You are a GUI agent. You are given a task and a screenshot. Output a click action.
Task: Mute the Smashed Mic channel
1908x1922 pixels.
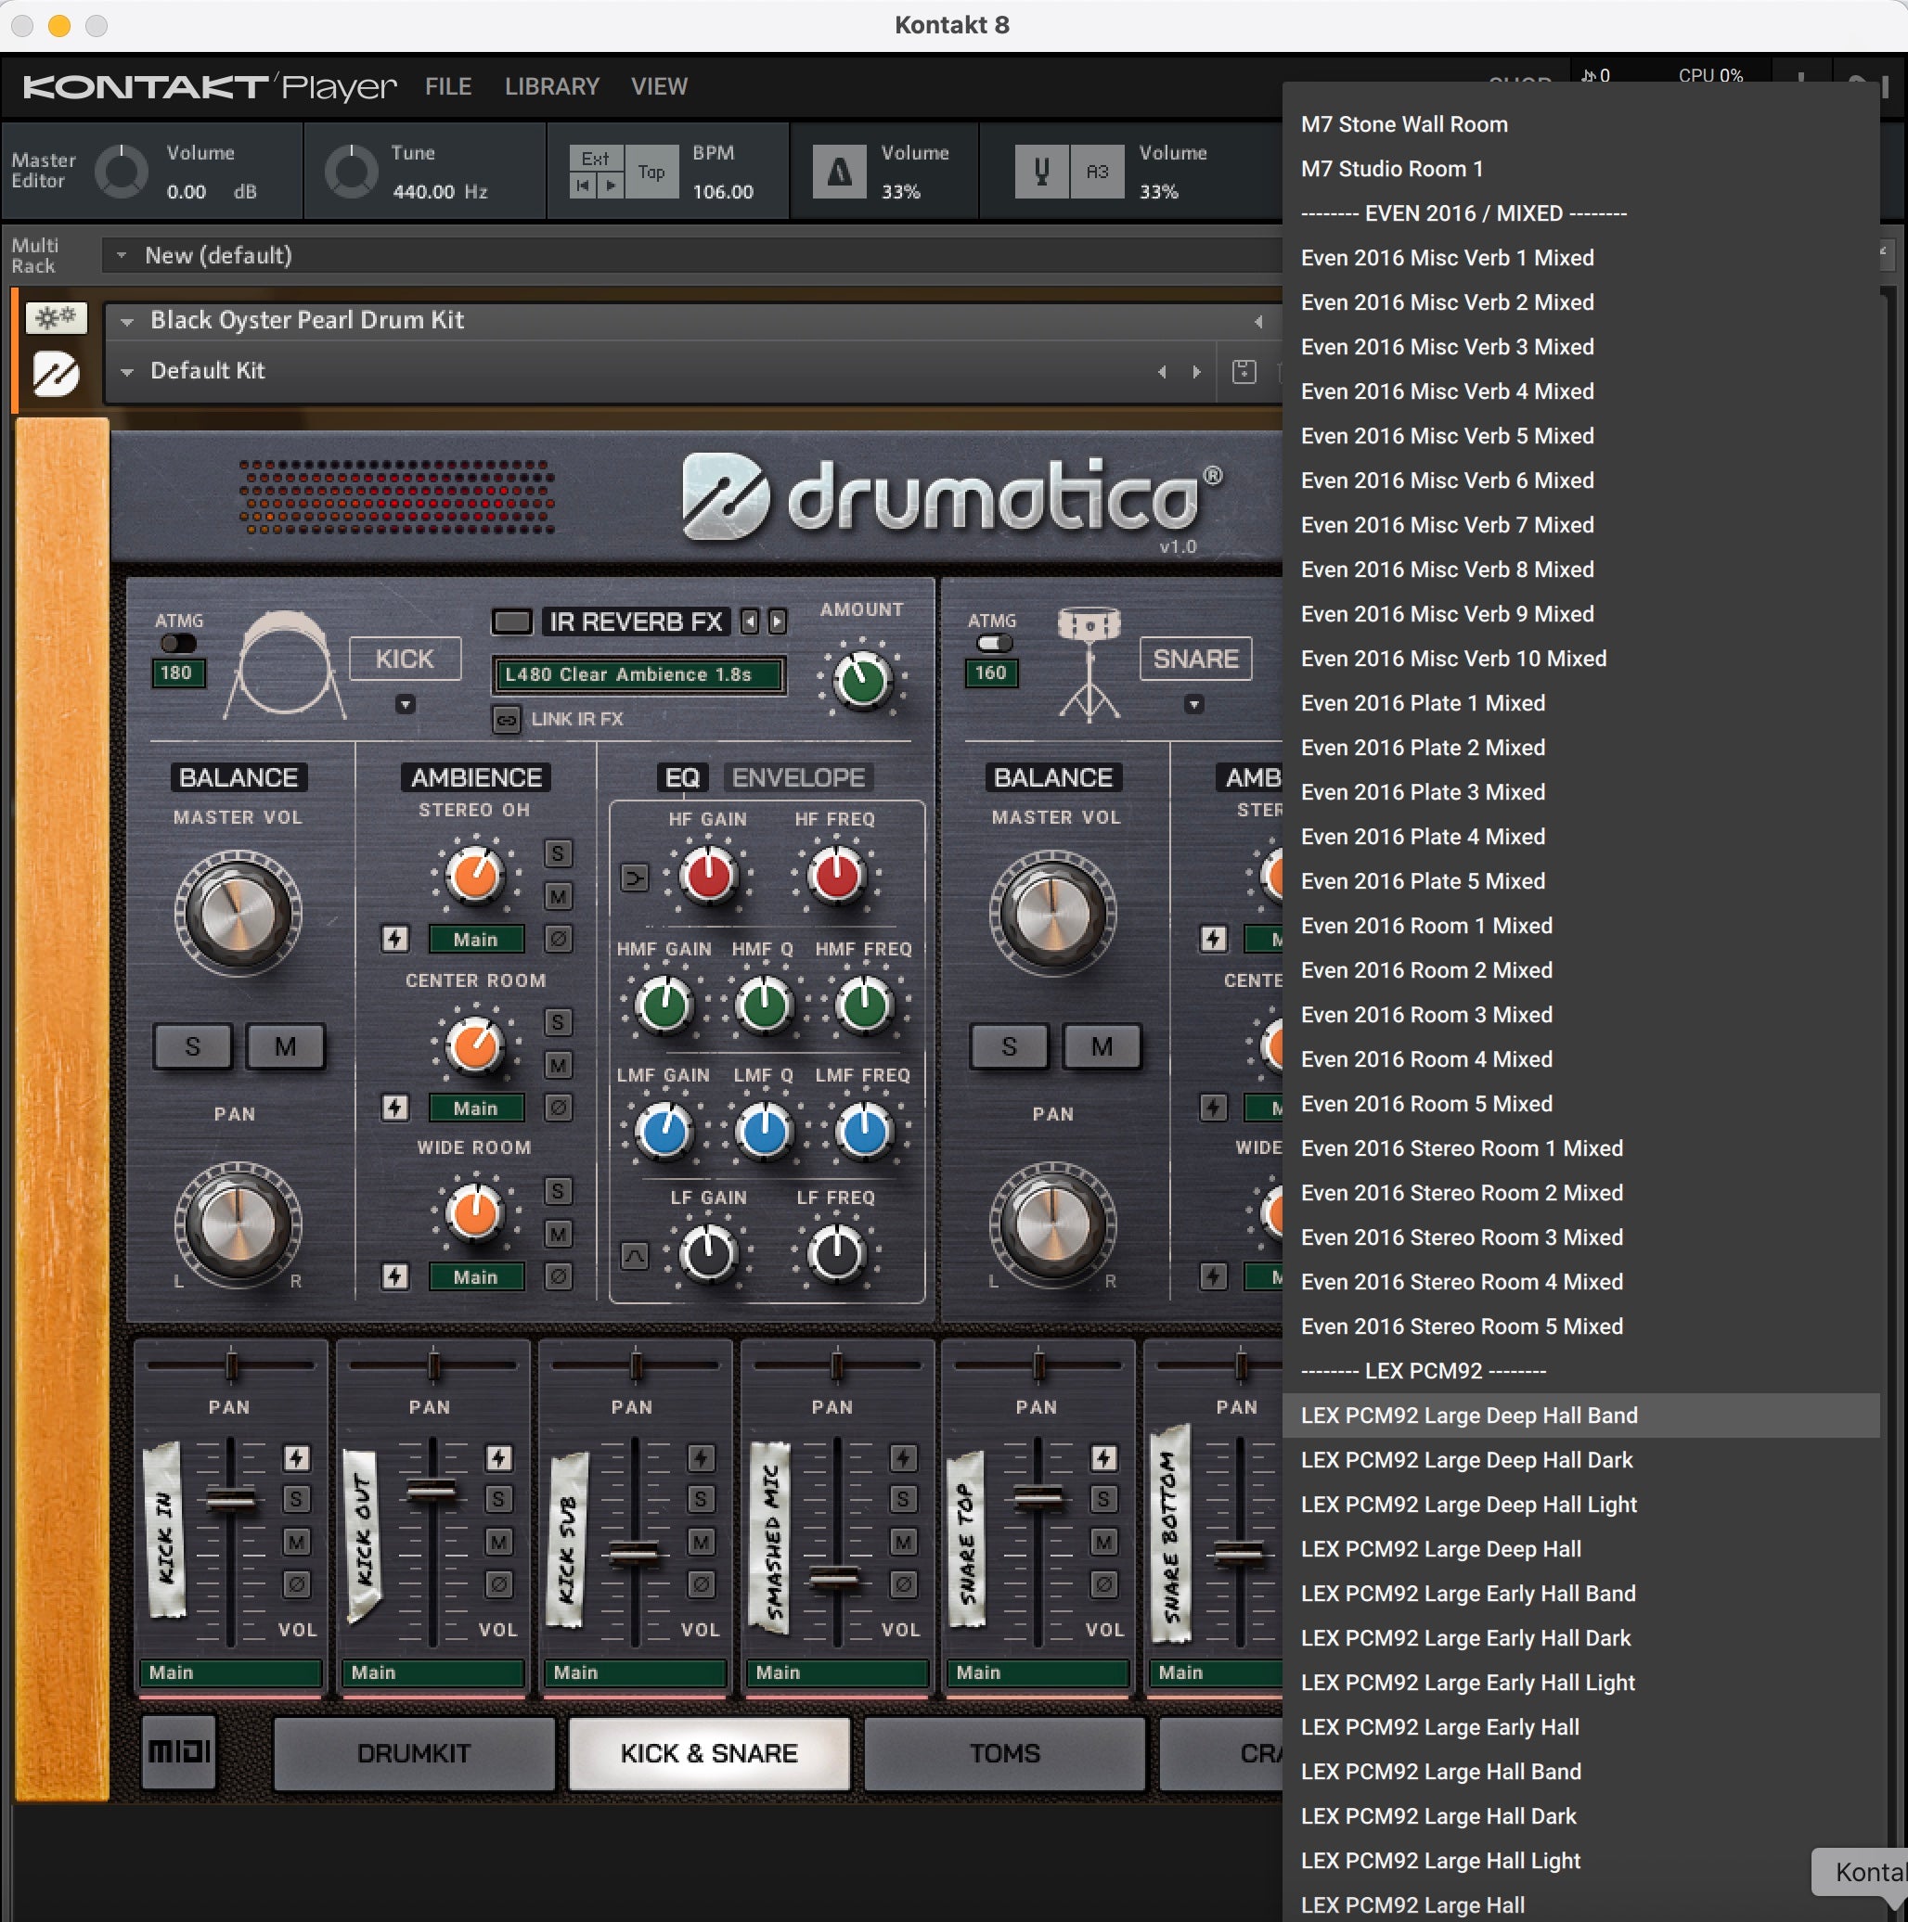pos(903,1541)
